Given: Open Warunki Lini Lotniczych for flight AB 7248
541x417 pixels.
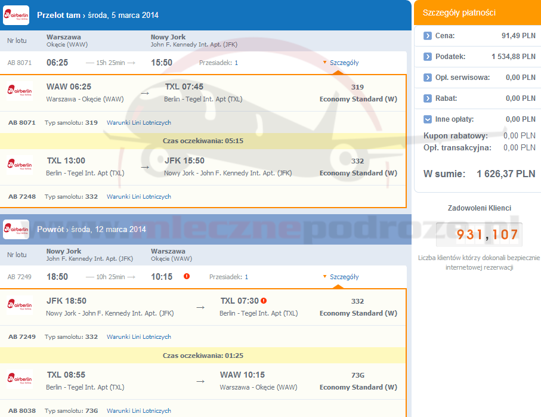Looking at the screenshot, I should click(x=138, y=196).
